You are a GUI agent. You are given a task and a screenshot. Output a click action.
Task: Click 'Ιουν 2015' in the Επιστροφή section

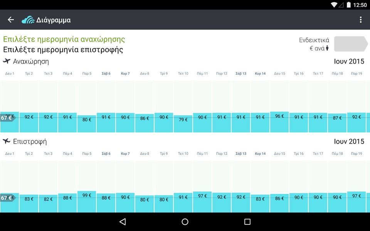point(349,141)
